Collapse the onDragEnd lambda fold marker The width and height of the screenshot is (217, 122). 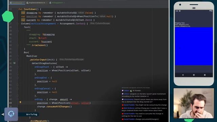click(18, 78)
